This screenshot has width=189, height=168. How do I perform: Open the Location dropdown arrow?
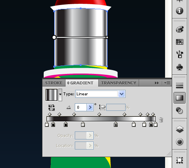point(90,146)
